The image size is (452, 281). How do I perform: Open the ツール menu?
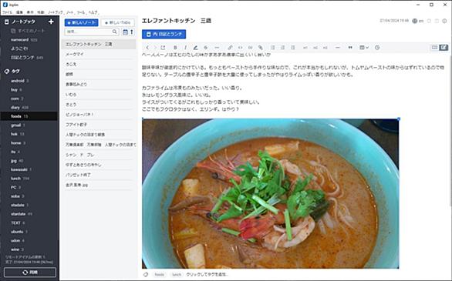click(81, 12)
